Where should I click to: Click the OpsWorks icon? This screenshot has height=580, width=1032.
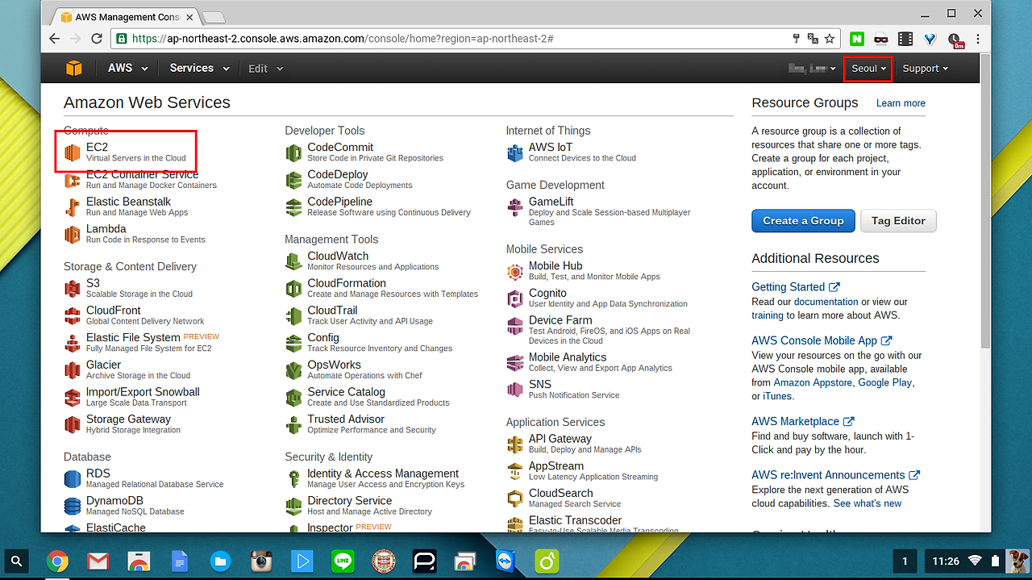click(293, 370)
